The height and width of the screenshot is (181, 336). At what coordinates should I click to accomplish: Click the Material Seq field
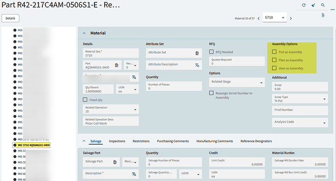point(111,53)
